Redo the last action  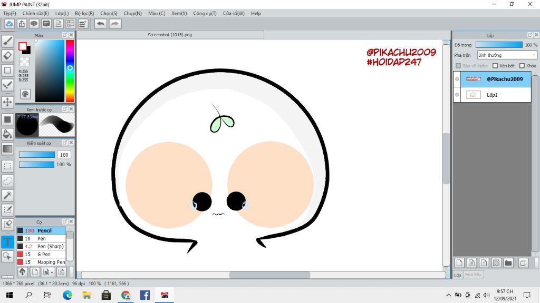coord(115,24)
